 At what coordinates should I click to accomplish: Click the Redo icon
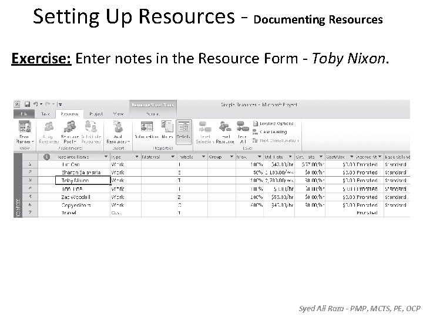coord(48,104)
